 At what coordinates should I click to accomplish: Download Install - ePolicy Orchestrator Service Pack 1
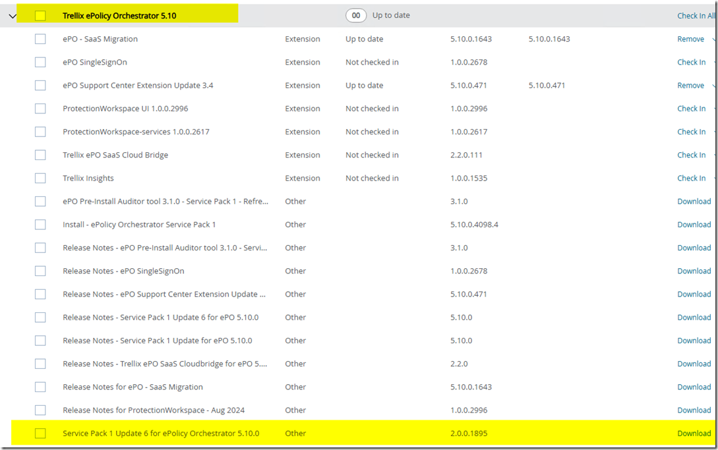coord(694,225)
